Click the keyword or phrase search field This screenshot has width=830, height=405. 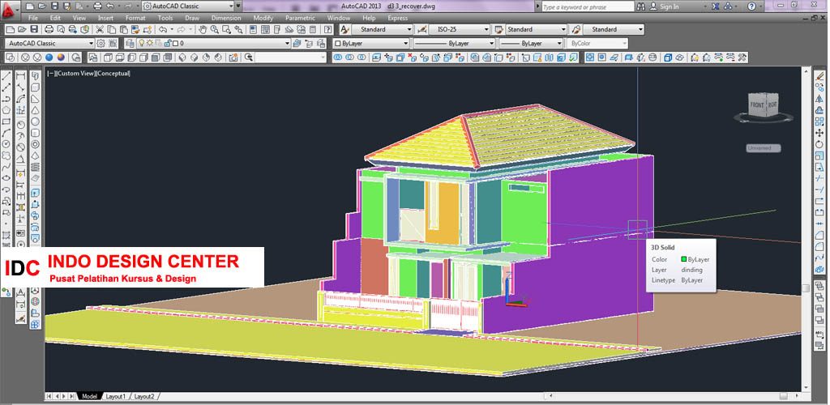click(x=587, y=6)
